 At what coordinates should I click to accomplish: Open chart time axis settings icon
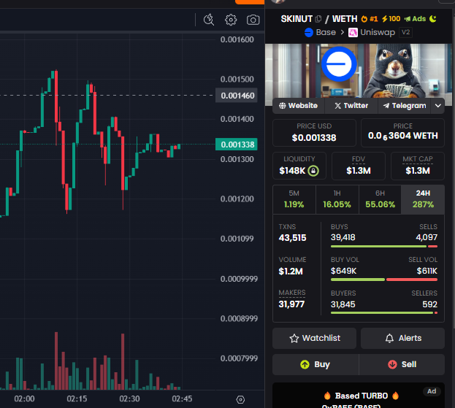click(x=240, y=399)
